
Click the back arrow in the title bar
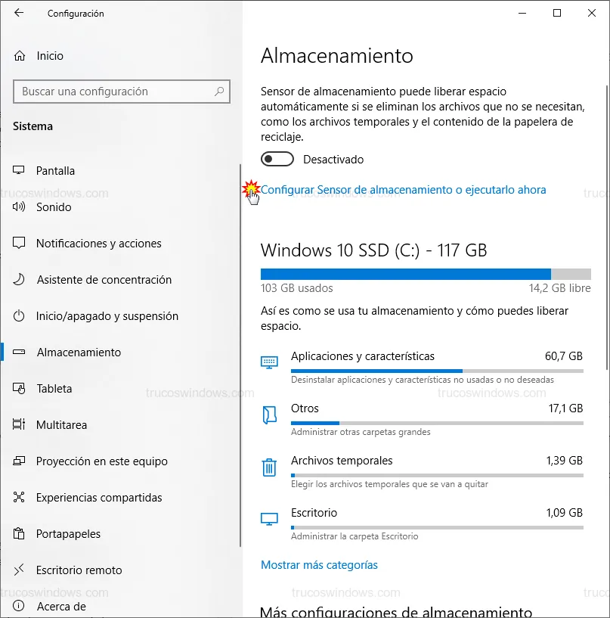tap(19, 13)
